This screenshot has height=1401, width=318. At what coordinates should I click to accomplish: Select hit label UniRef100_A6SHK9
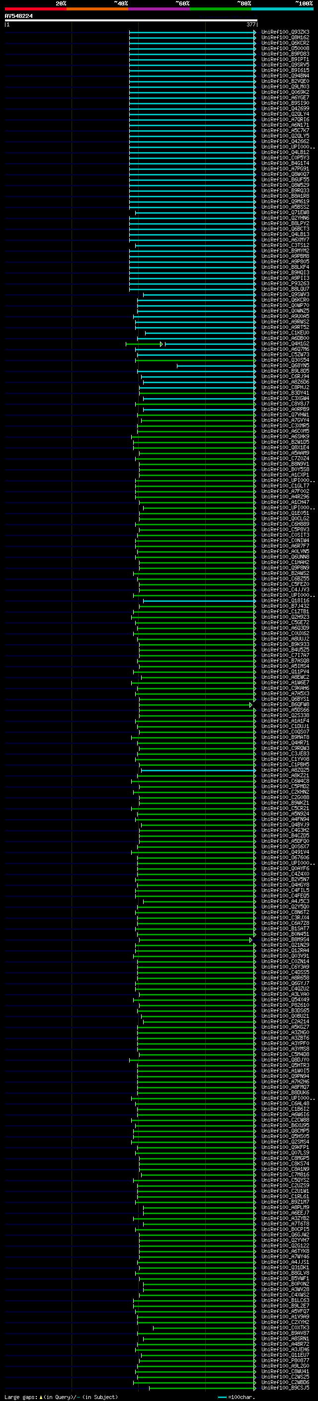tap(285, 437)
